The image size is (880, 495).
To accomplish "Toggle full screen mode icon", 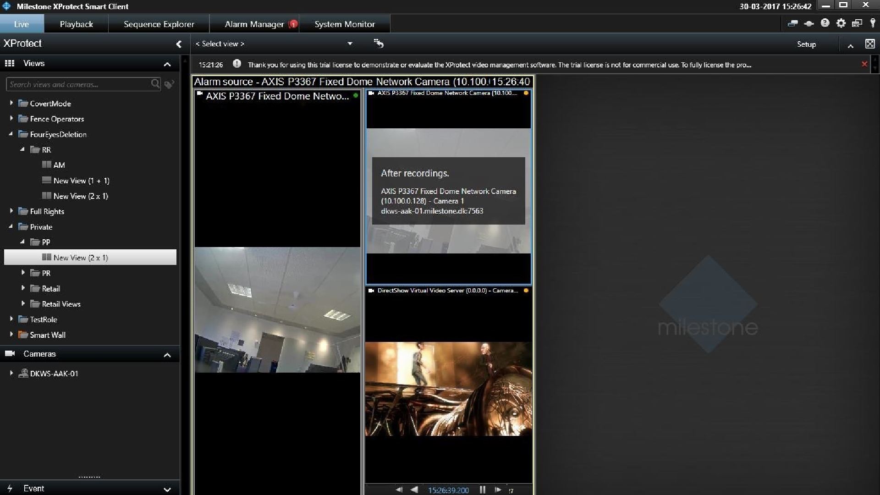I will tap(870, 44).
